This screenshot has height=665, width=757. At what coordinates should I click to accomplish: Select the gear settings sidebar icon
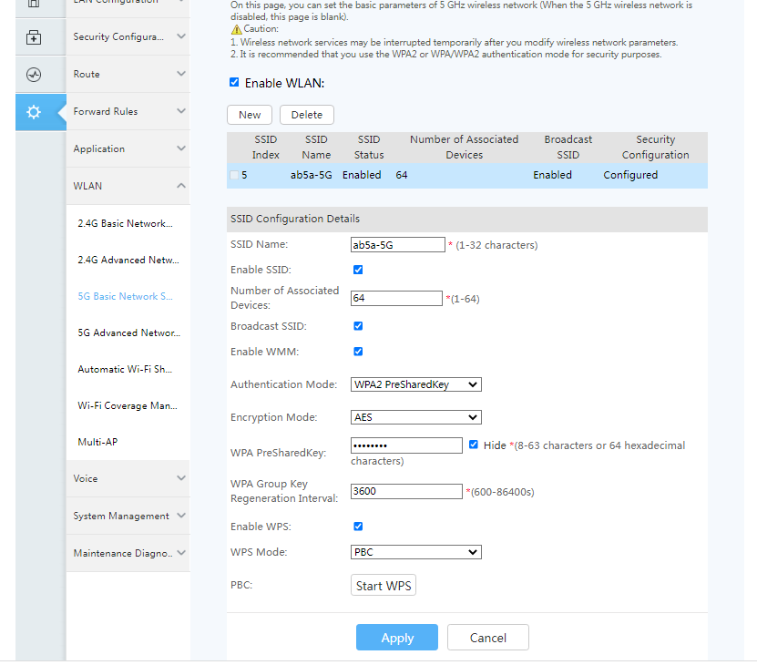click(34, 112)
